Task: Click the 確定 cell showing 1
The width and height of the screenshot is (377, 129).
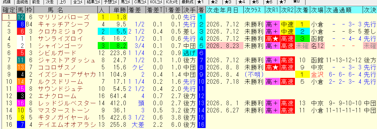Action: pyautogui.click(x=9, y=17)
